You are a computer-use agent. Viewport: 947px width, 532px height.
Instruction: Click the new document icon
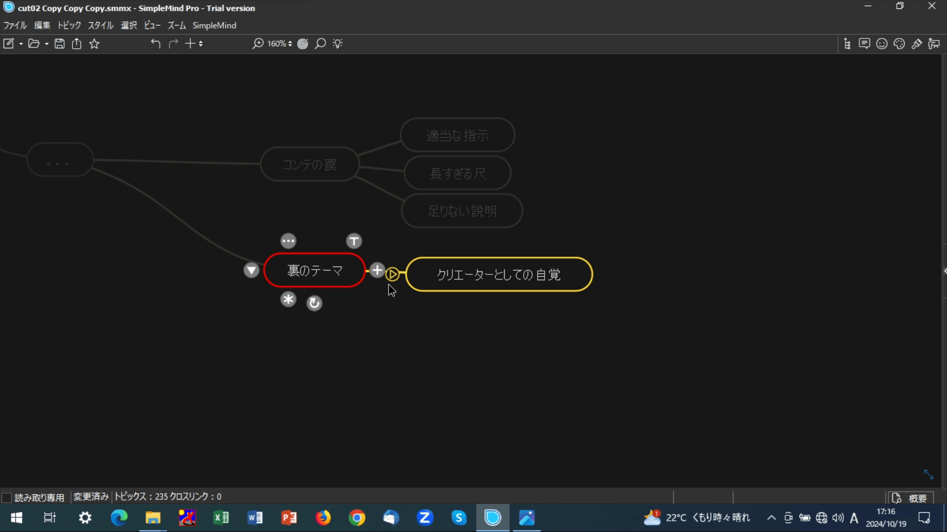pos(9,43)
